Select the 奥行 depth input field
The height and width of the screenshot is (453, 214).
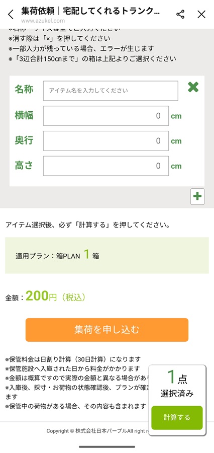pyautogui.click(x=106, y=141)
